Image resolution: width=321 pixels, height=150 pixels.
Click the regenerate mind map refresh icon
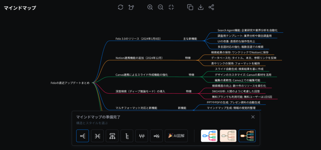(121, 7)
